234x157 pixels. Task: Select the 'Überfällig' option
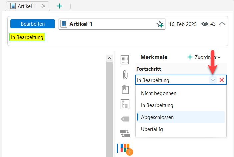click(152, 129)
